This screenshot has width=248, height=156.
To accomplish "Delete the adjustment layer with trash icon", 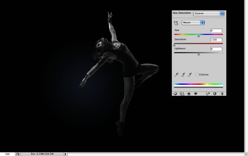I will point(222,94).
